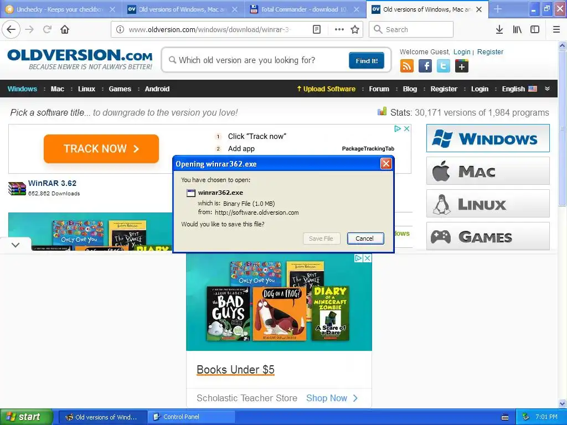567x425 pixels.
Task: Open the Linux nav menu item
Action: [x=87, y=89]
